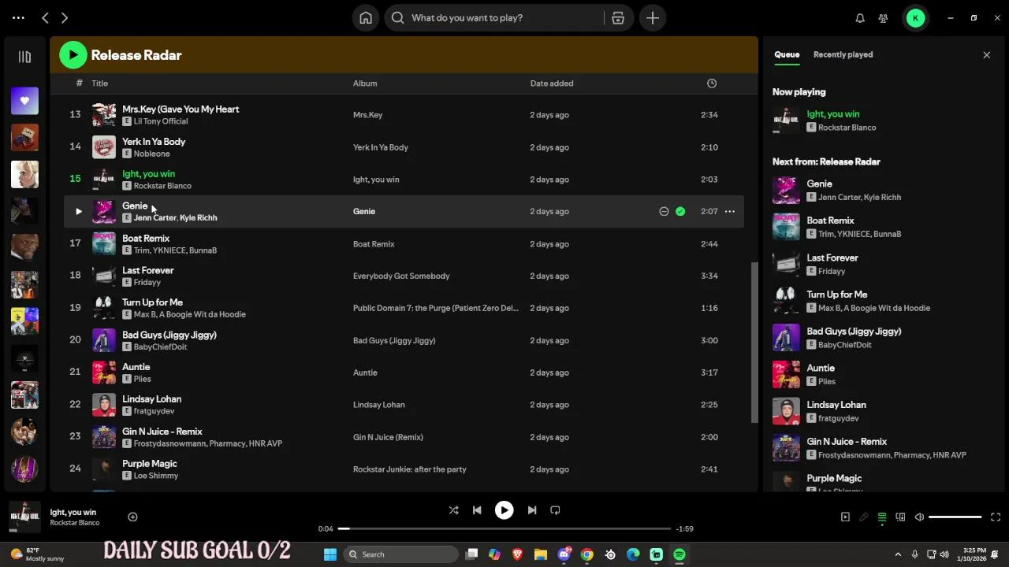Screen dimensions: 1009x567
Task: Select the Lindsay Lohan track row
Action: [402, 405]
